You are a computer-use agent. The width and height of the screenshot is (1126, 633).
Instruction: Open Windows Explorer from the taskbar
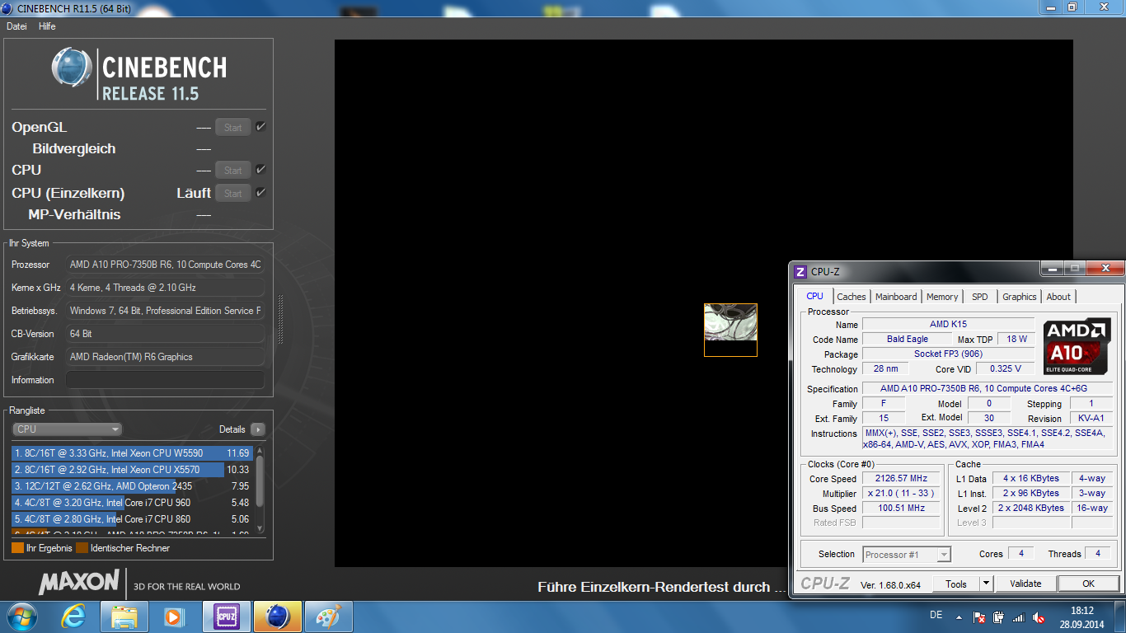tap(124, 617)
